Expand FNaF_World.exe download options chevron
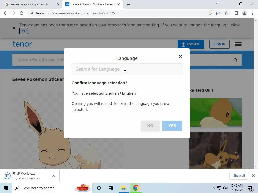Image resolution: width=258 pixels, height=193 pixels. 54,176
